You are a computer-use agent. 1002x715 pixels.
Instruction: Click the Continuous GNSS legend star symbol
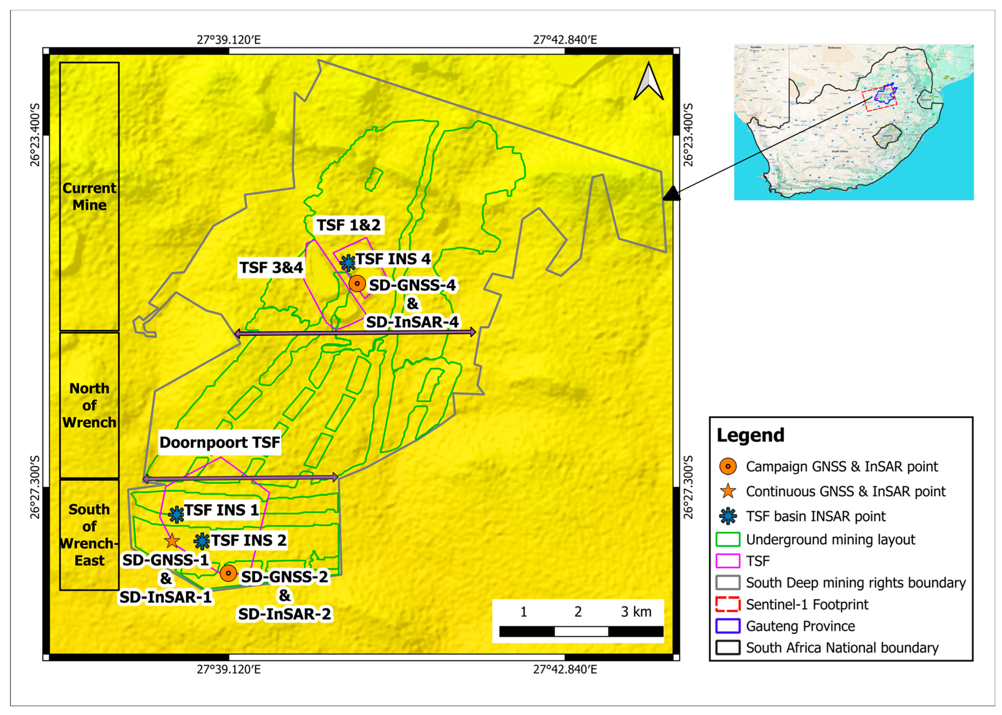pyautogui.click(x=728, y=491)
